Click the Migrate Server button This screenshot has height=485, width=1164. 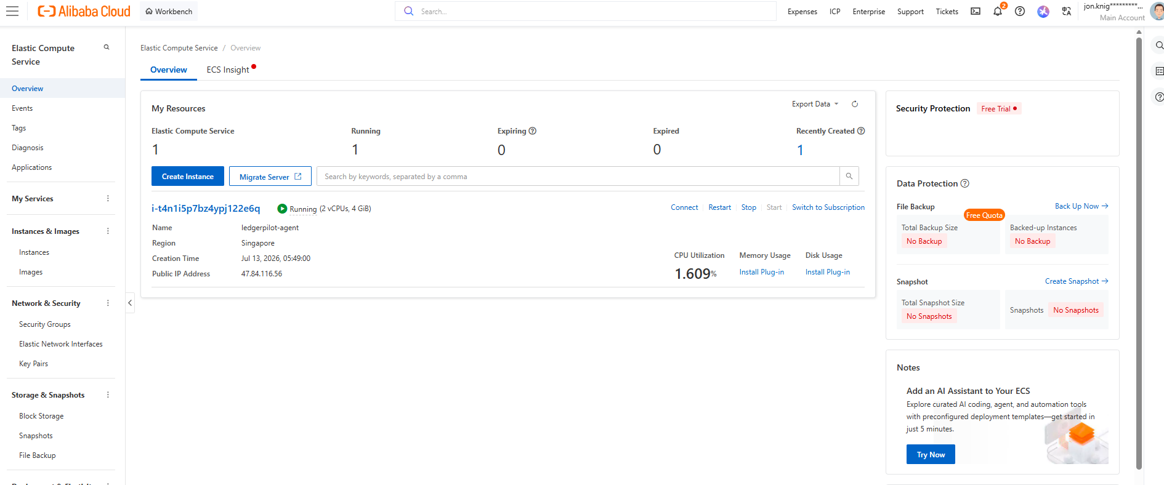click(270, 176)
